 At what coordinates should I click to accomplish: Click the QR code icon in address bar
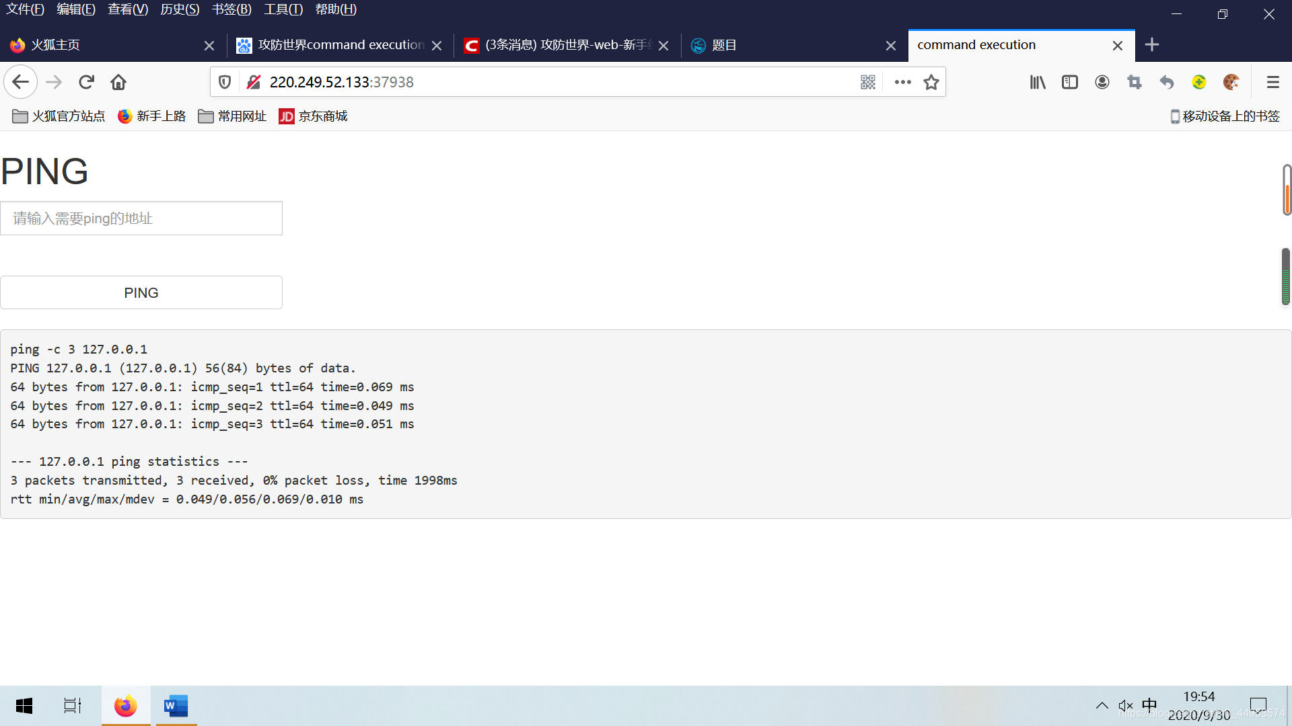867,81
